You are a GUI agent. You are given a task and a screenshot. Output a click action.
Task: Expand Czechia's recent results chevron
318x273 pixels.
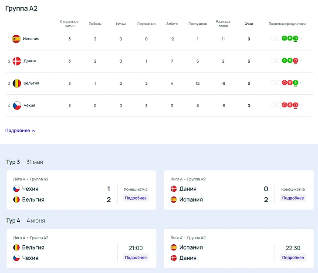point(301,105)
